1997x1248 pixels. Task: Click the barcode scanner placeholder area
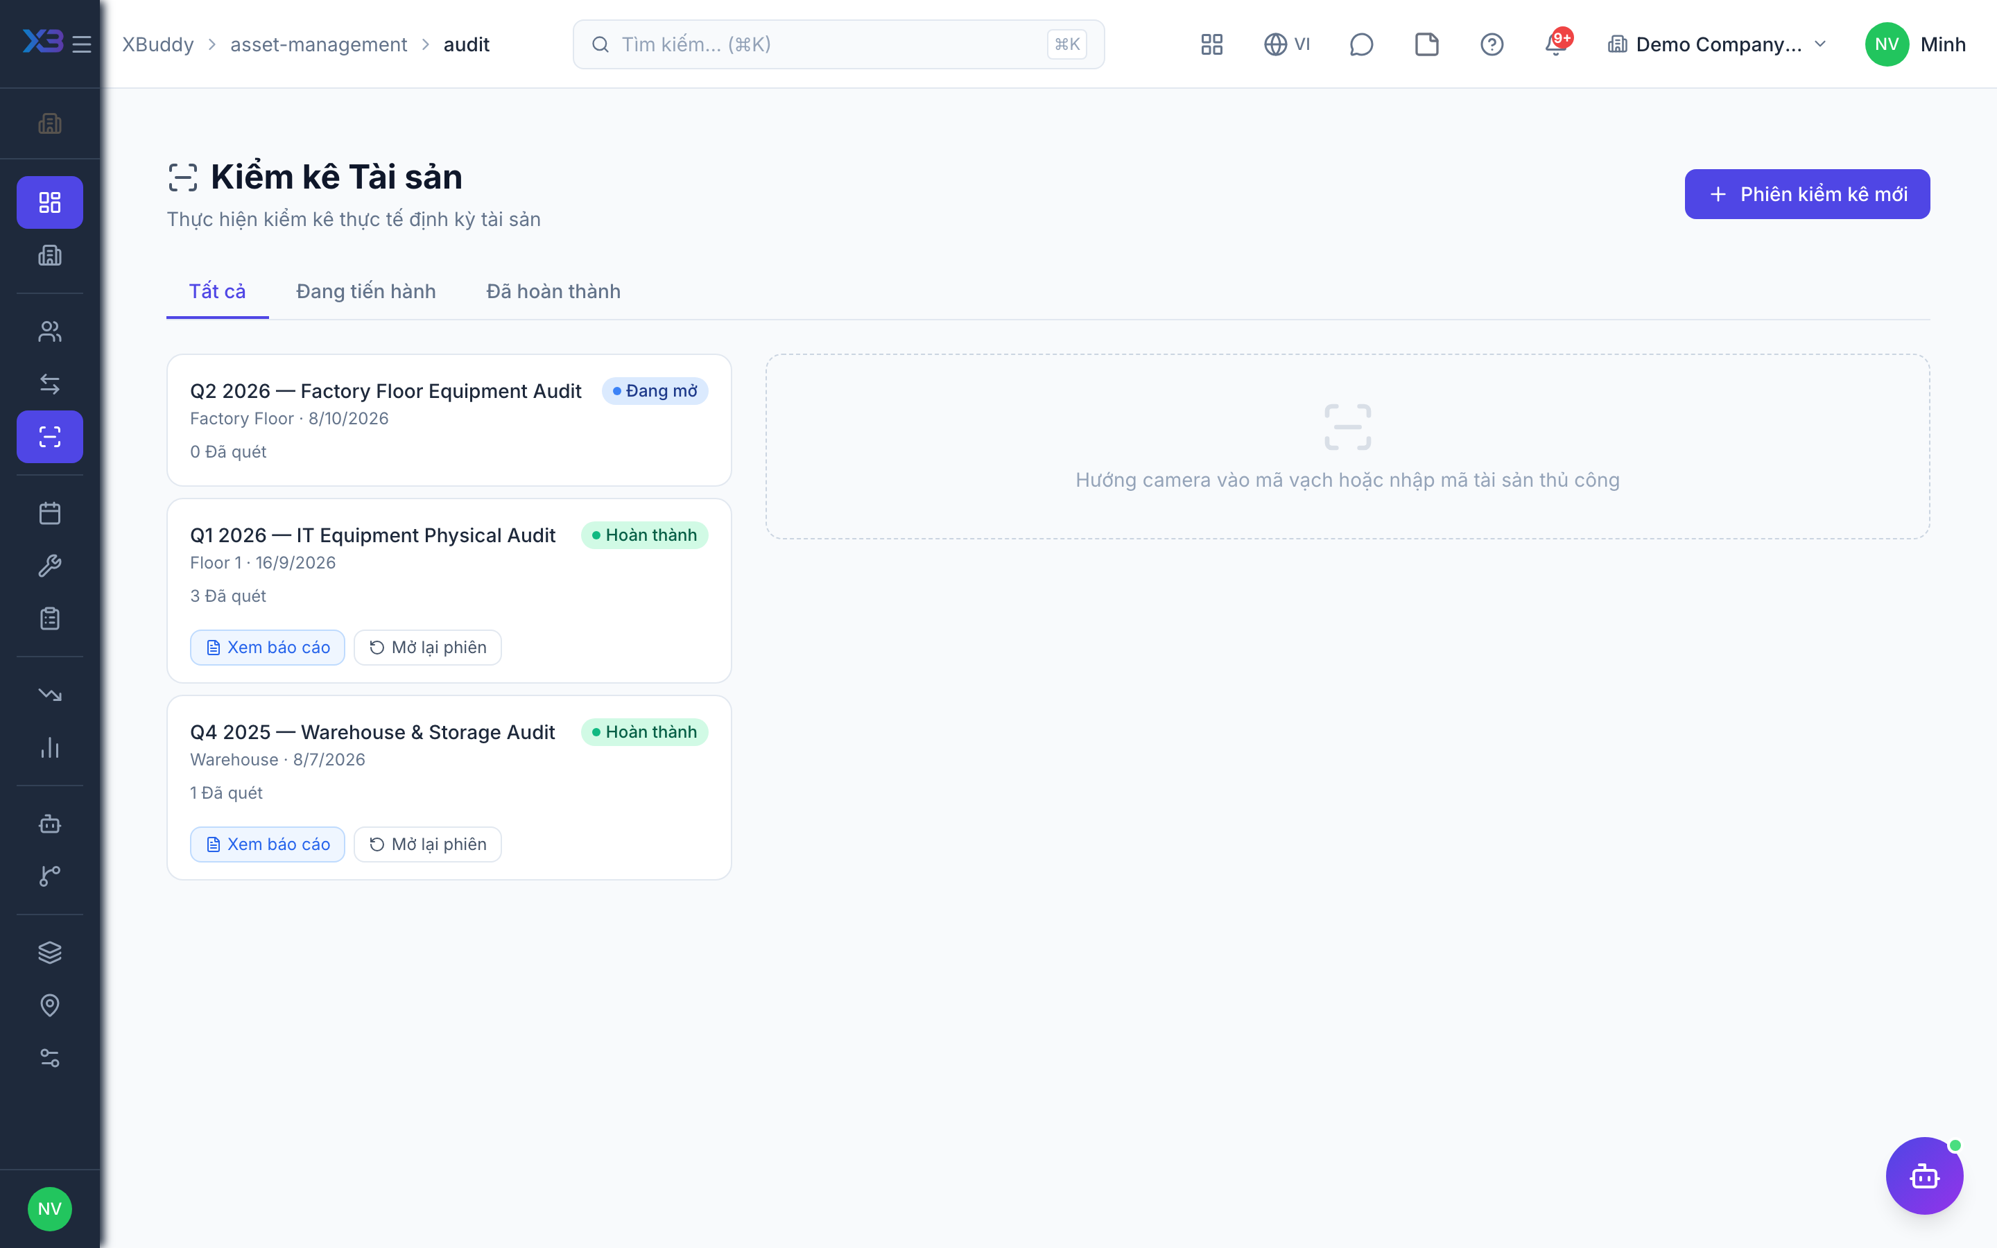(1347, 447)
